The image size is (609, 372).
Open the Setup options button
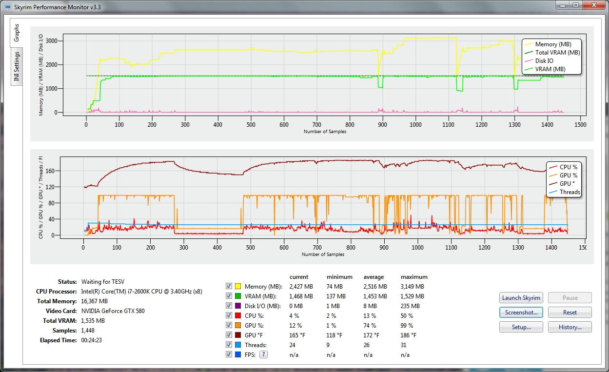(521, 327)
